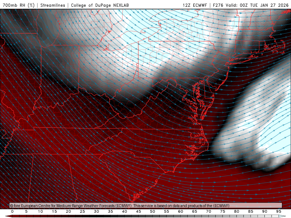Click the colorbar label "15"
Viewport: 291px width, 218px height.
coord(54,211)
